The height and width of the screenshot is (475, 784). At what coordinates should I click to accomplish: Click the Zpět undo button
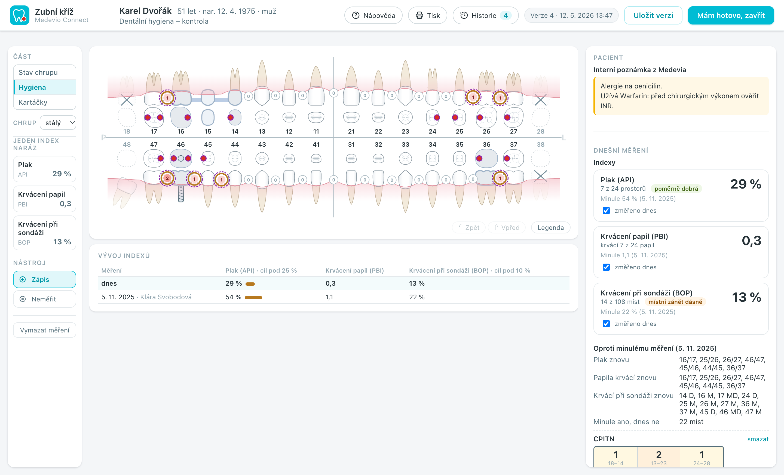[468, 227]
